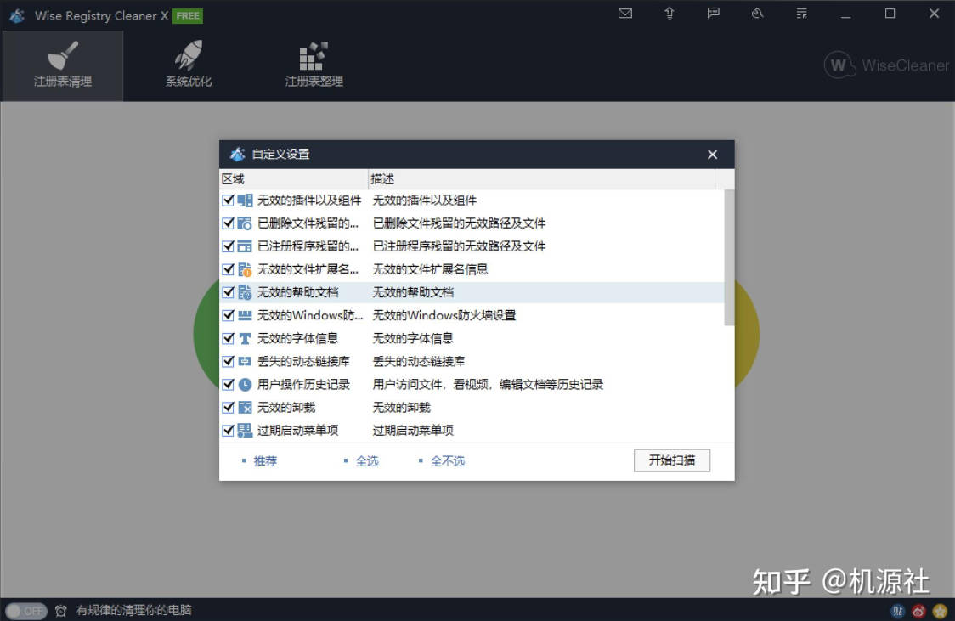Click the mail feedback icon in title bar
Viewport: 955px width, 621px height.
click(625, 14)
